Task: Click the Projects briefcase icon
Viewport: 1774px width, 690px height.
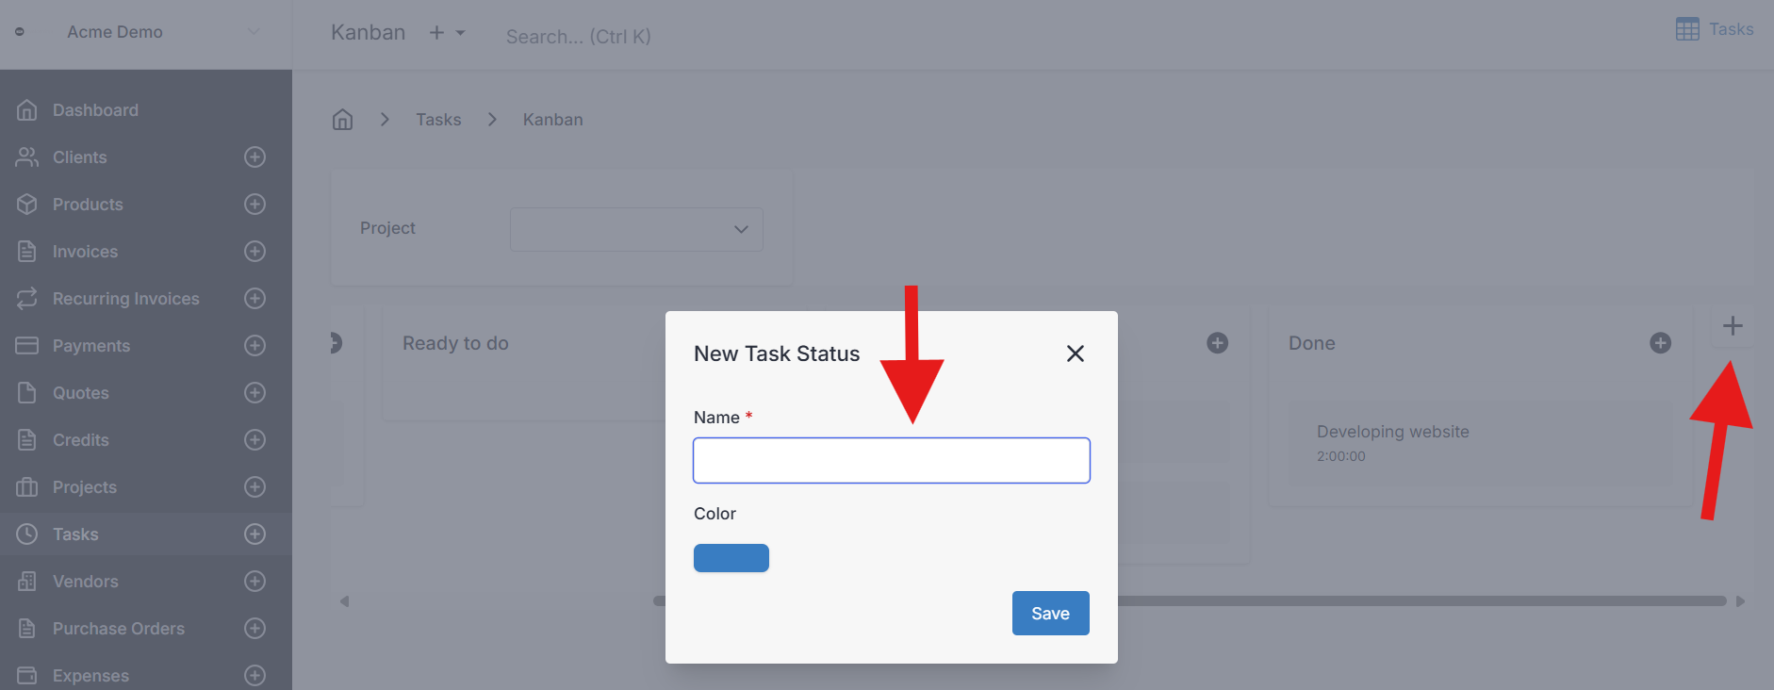Action: click(x=27, y=487)
